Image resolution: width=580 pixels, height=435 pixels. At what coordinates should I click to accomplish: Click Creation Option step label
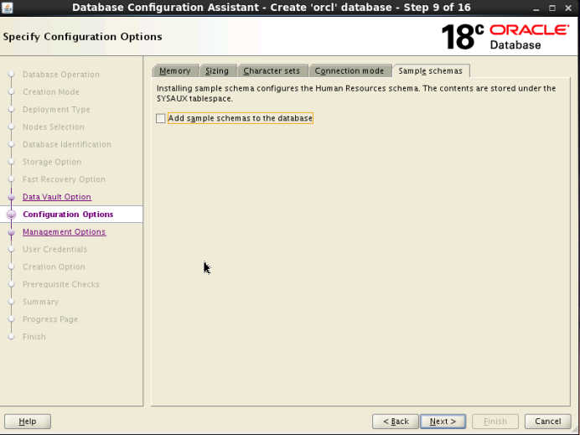[x=54, y=267]
